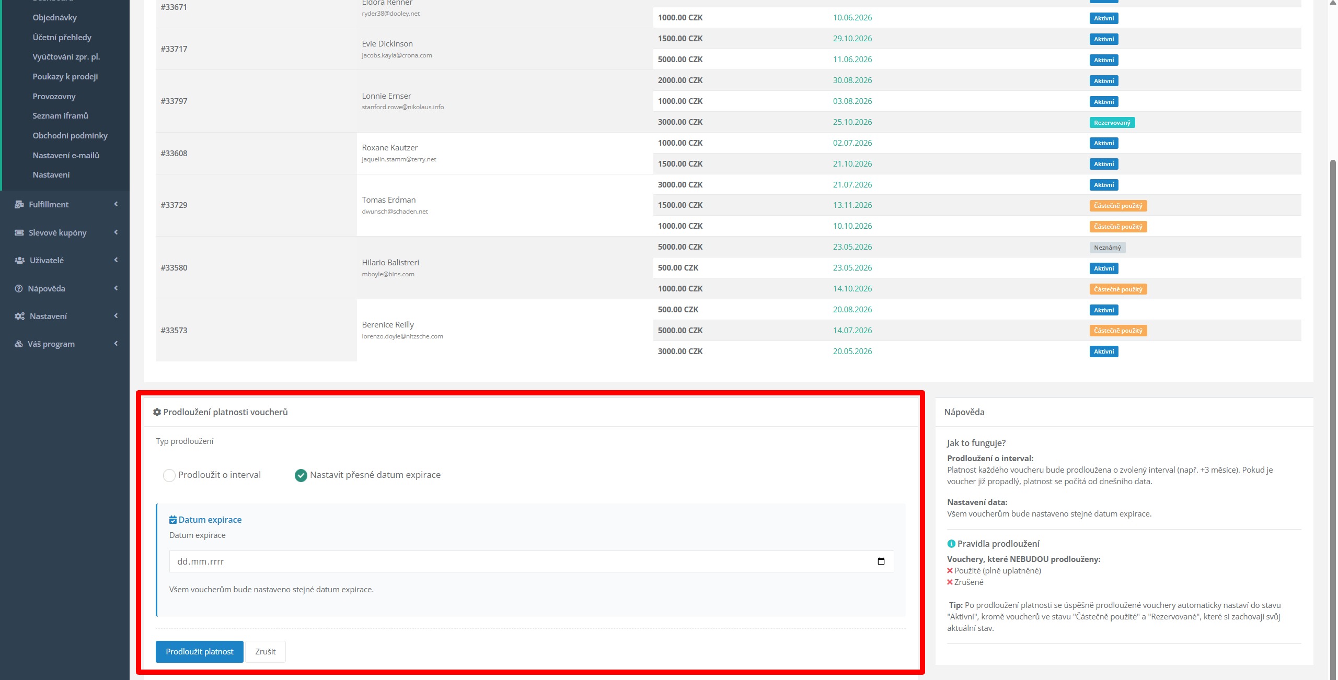The height and width of the screenshot is (680, 1338).
Task: Click the Nastavení gears icon in sidebar
Action: (20, 316)
